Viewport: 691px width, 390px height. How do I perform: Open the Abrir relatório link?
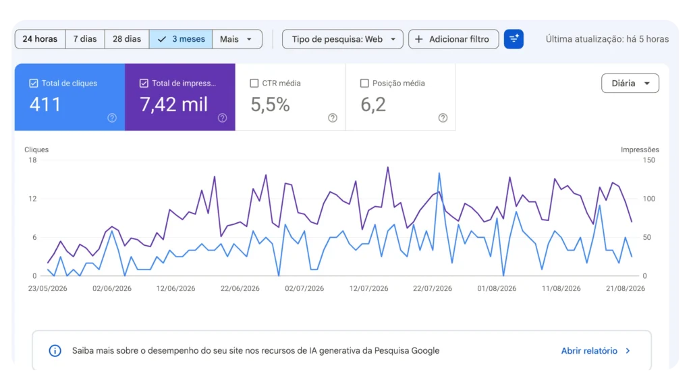(x=589, y=351)
